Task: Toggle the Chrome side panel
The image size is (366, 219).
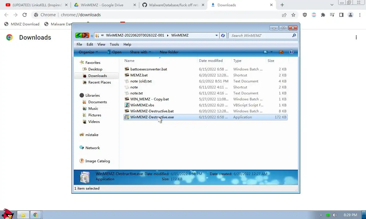Action: pyautogui.click(x=341, y=15)
